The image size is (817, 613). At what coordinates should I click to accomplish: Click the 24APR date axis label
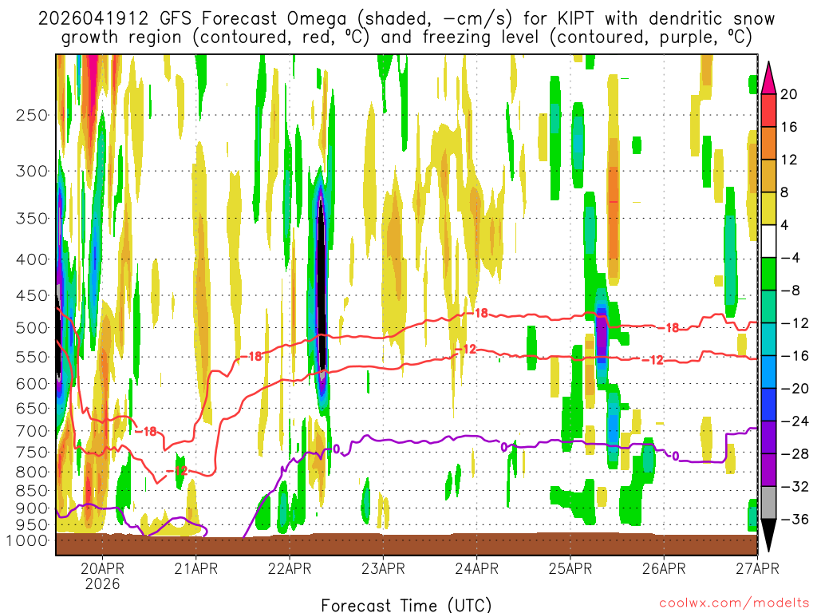point(477,568)
